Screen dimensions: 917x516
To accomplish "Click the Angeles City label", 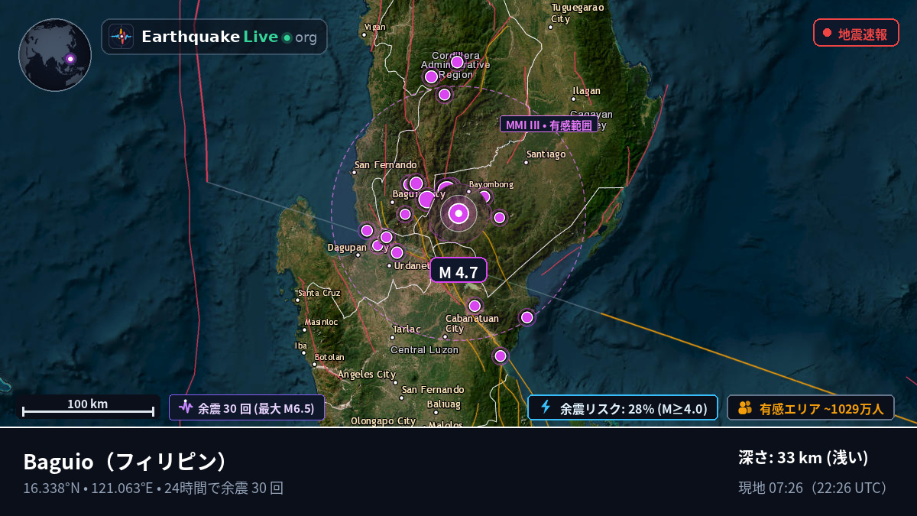I will pos(367,375).
